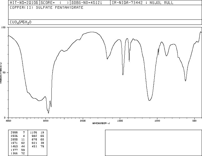Screen dimensions: 202x156
Task: Click the 1000 wavenumber axis label
Action: (x=157, y=121)
